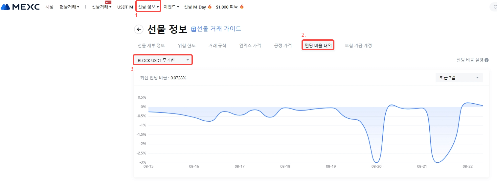Click the funding rate help question icon
The width and height of the screenshot is (497, 182).
pos(486,60)
